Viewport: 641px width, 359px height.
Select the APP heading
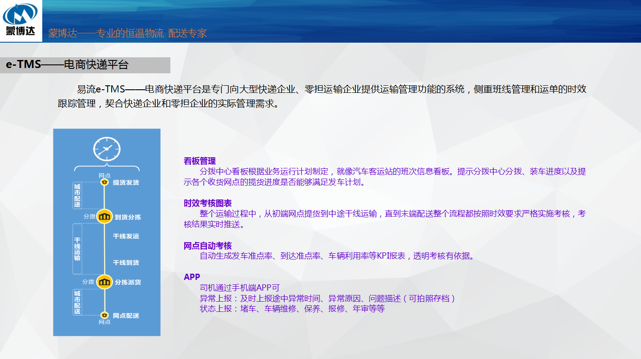click(192, 277)
